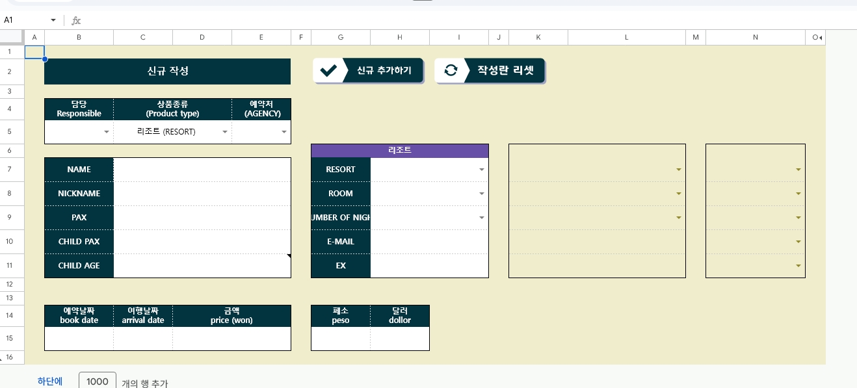This screenshot has height=388, width=857.
Task: Open the 예약처 AGENCY dropdown
Action: click(284, 131)
